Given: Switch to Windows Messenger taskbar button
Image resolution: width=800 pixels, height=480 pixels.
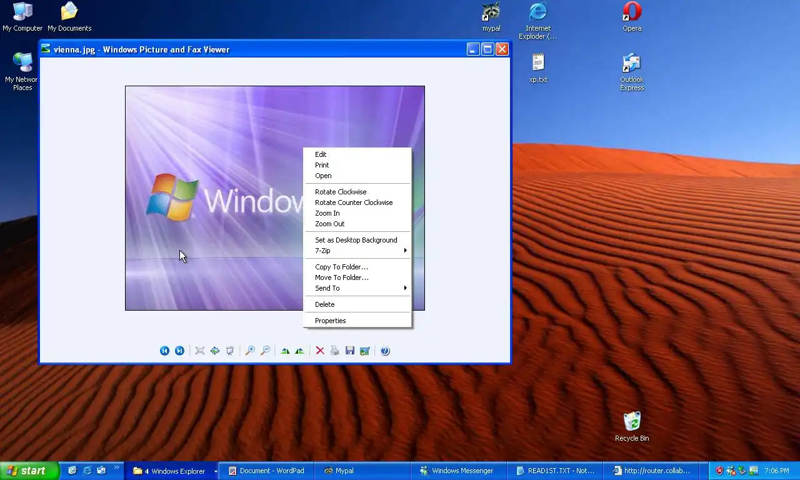Looking at the screenshot, I should click(x=459, y=471).
